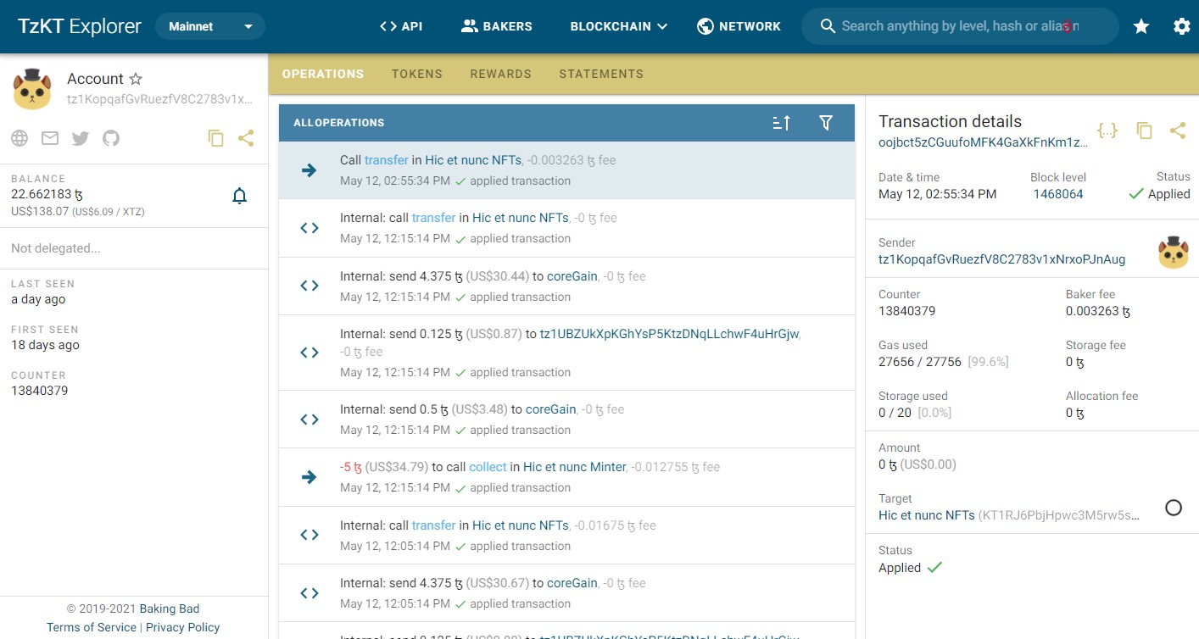Switch to the Statements tab
The image size is (1199, 639).
[x=601, y=74]
